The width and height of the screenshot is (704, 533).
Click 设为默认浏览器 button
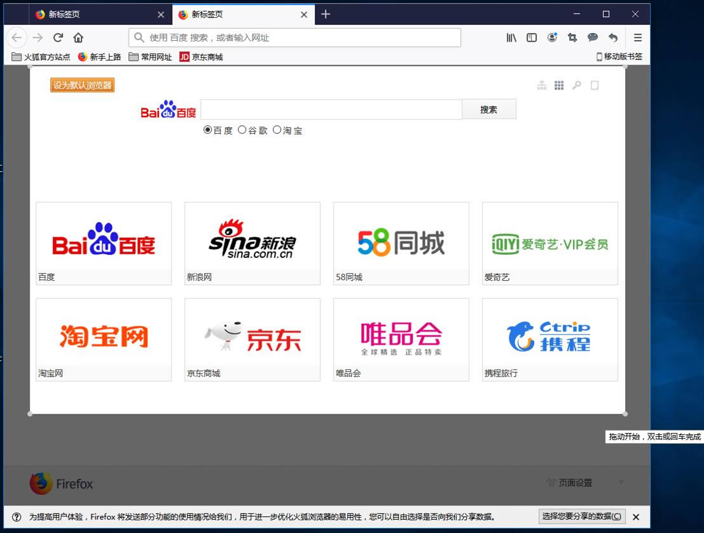pos(82,85)
